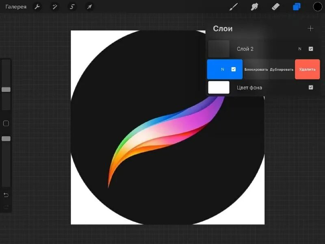Select the Smudge tool
Image resolution: width=325 pixels, height=244 pixels.
coord(255,7)
